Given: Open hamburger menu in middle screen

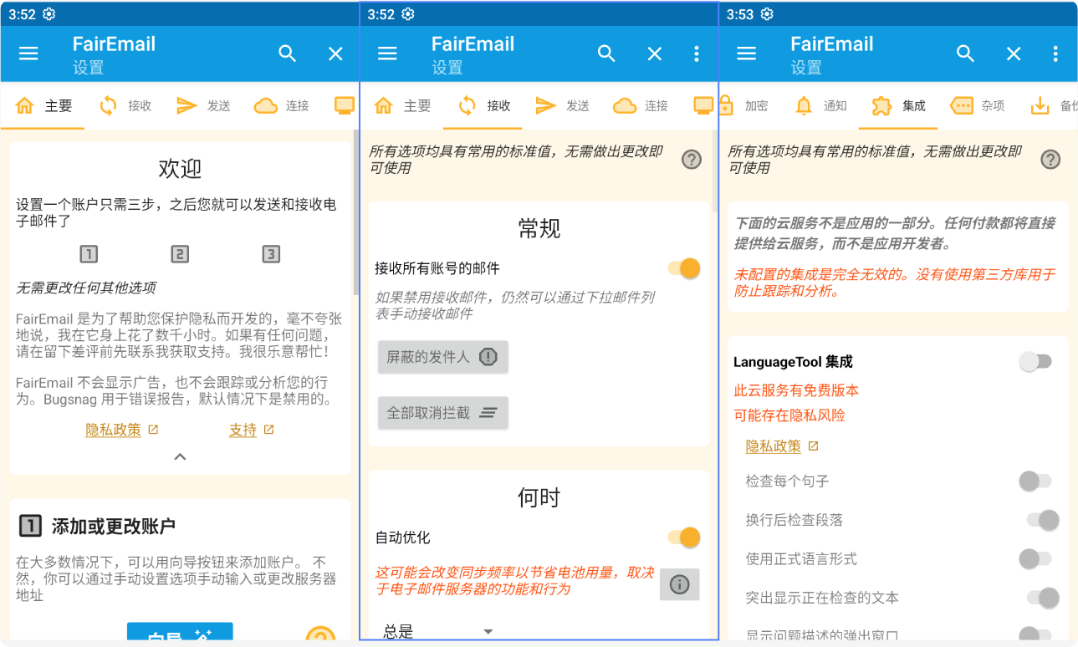Looking at the screenshot, I should [387, 53].
